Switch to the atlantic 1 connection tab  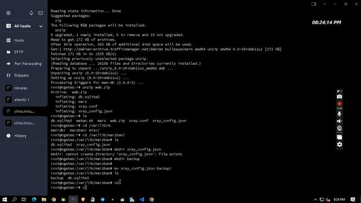point(21,100)
